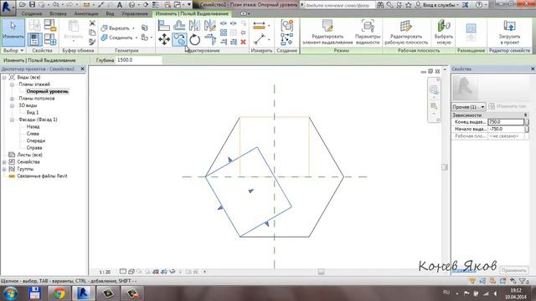Viewport: 536px width, 301px height.
Task: Click the 1 : 20 view scale
Action: 105,272
